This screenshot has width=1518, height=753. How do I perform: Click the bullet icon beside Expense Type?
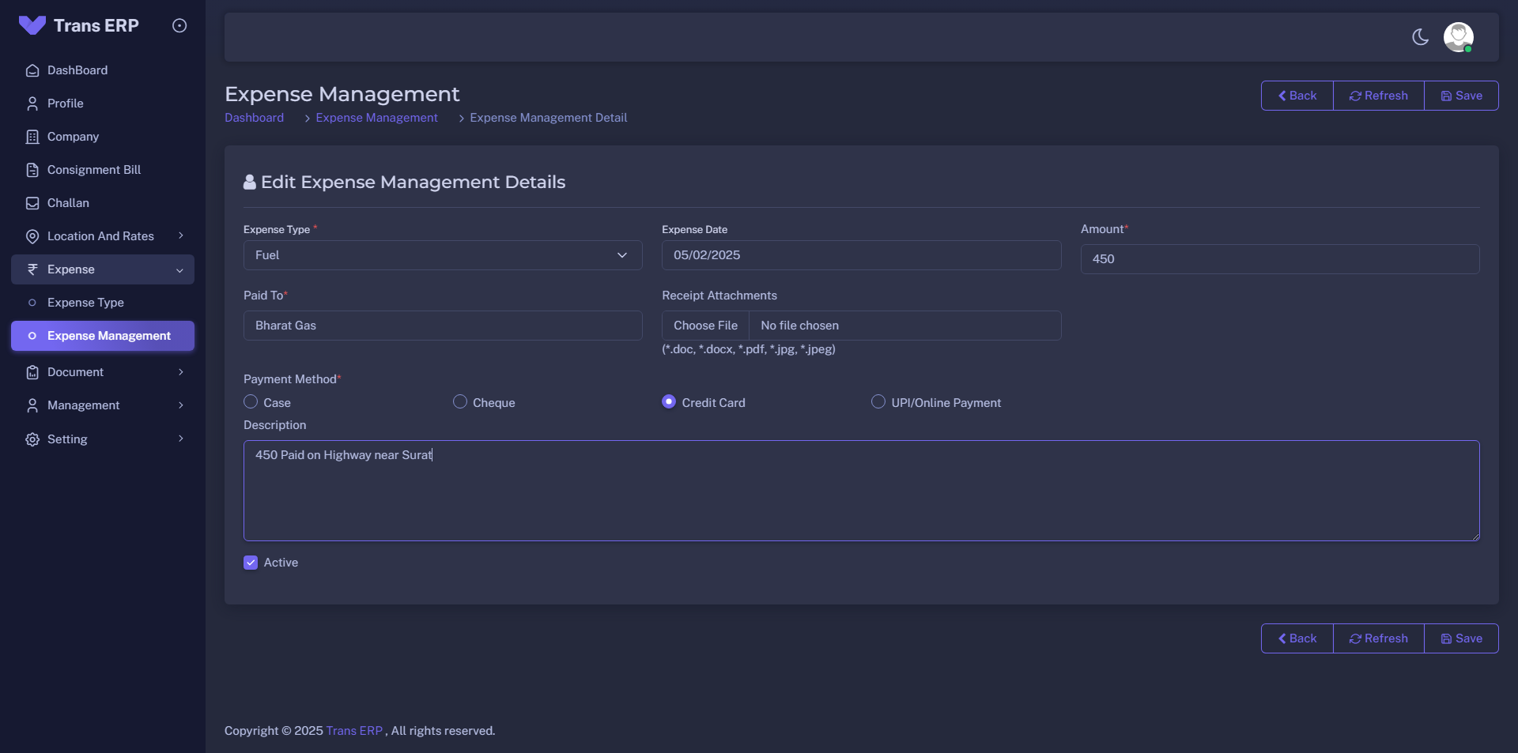(x=32, y=303)
